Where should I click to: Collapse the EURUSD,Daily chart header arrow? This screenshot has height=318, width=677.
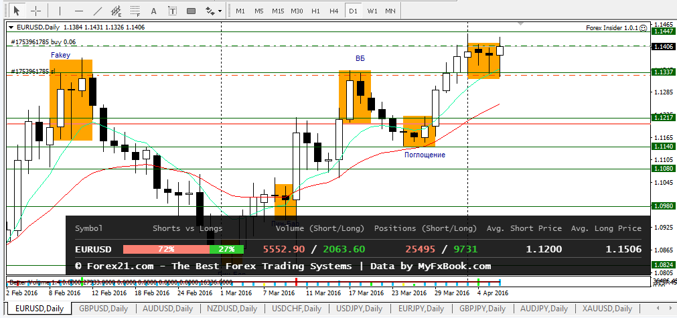[x=11, y=27]
